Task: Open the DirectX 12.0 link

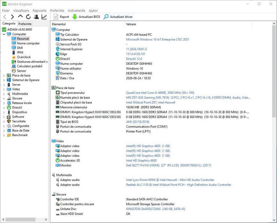Action: 134,59
